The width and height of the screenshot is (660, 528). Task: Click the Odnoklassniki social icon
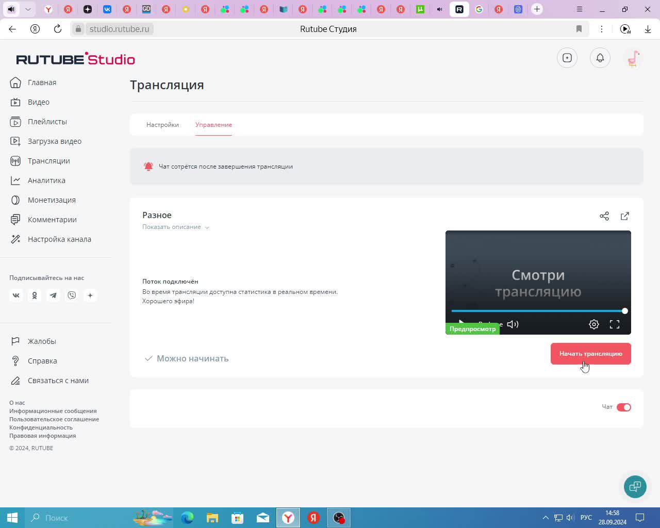pyautogui.click(x=35, y=295)
